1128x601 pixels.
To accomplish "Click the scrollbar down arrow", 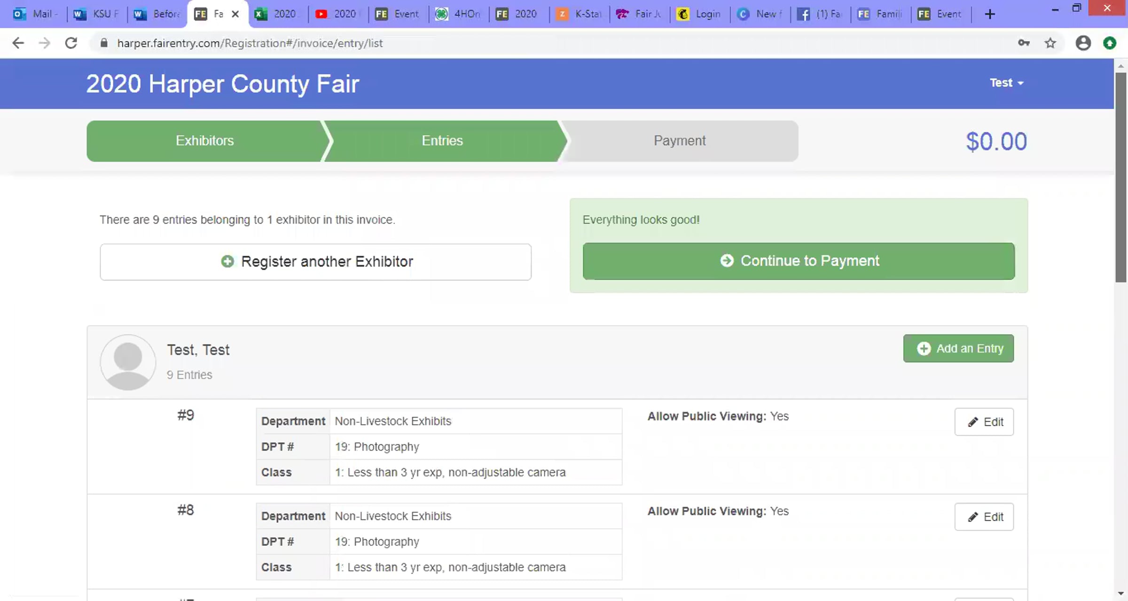I will coord(1121,593).
